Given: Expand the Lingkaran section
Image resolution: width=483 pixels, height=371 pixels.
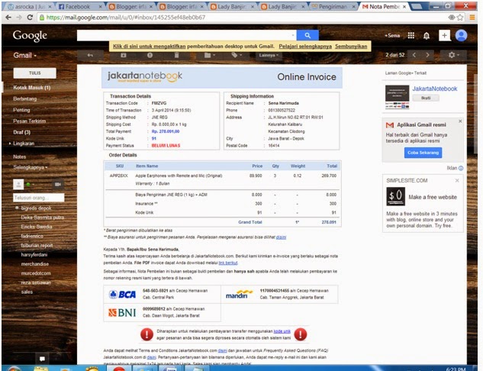Looking at the screenshot, I should pos(10,144).
